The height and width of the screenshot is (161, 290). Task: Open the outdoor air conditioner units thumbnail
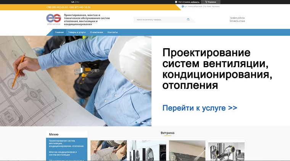(148, 150)
